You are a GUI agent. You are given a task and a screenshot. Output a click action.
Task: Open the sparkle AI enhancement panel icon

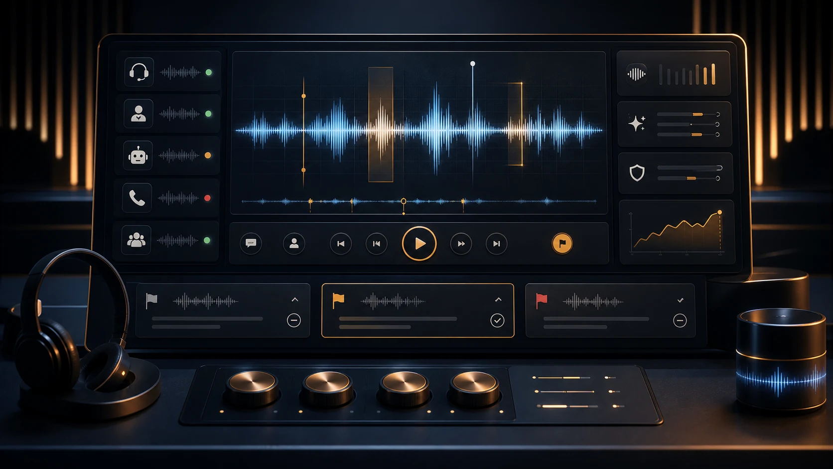(637, 123)
